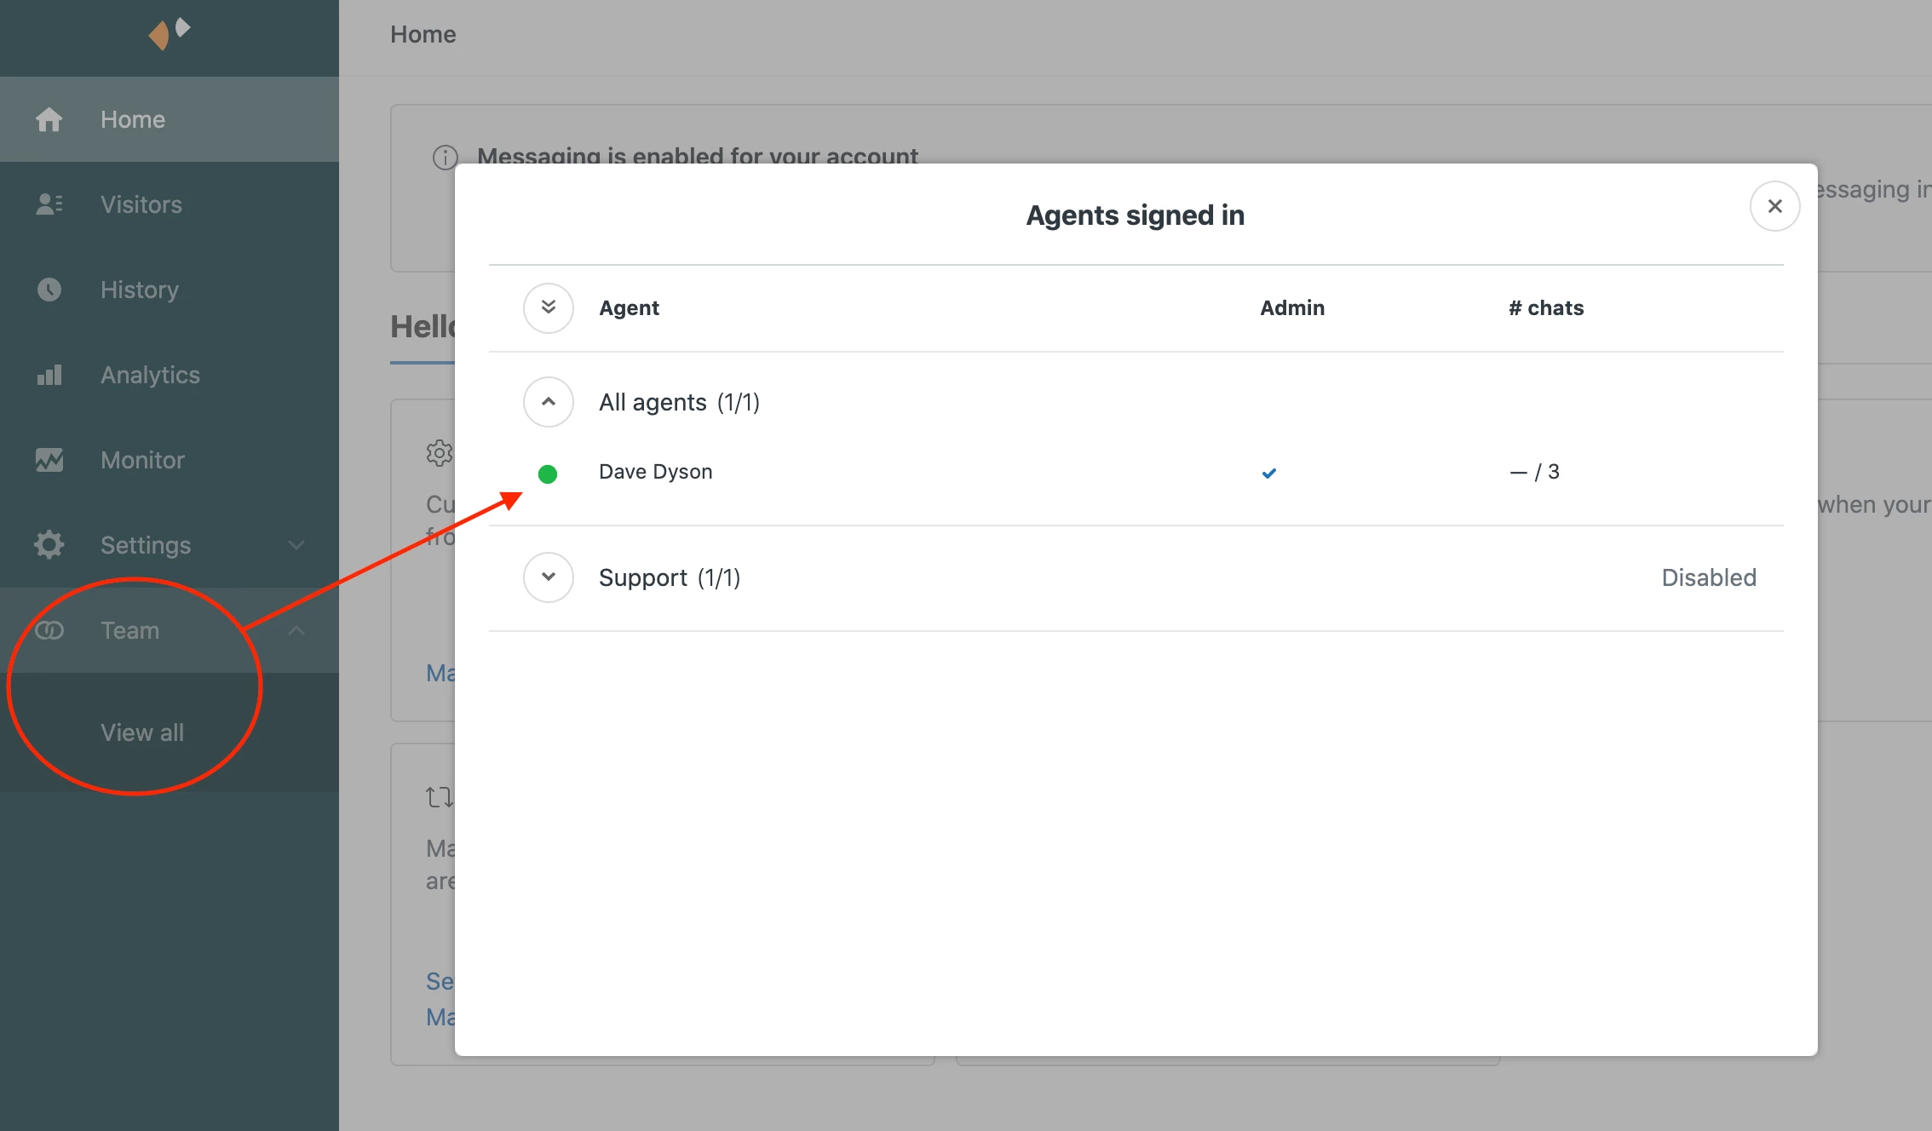Viewport: 1932px width, 1131px height.
Task: Click the app logo at top left
Action: (169, 33)
